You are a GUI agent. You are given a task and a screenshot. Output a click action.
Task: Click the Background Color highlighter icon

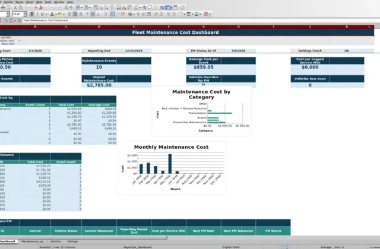point(60,14)
